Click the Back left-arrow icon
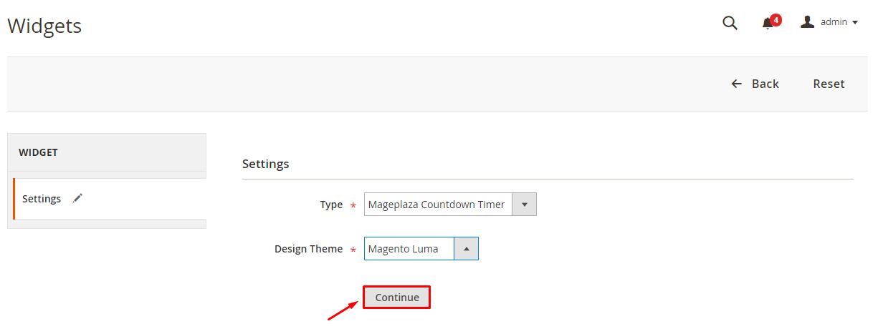The height and width of the screenshot is (334, 878). 736,84
